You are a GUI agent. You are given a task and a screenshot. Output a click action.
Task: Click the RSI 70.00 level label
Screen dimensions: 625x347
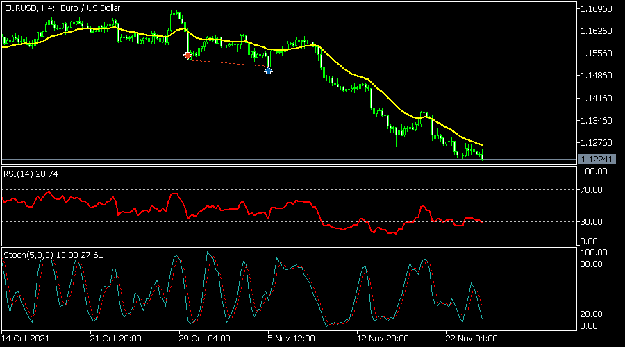tap(592, 190)
